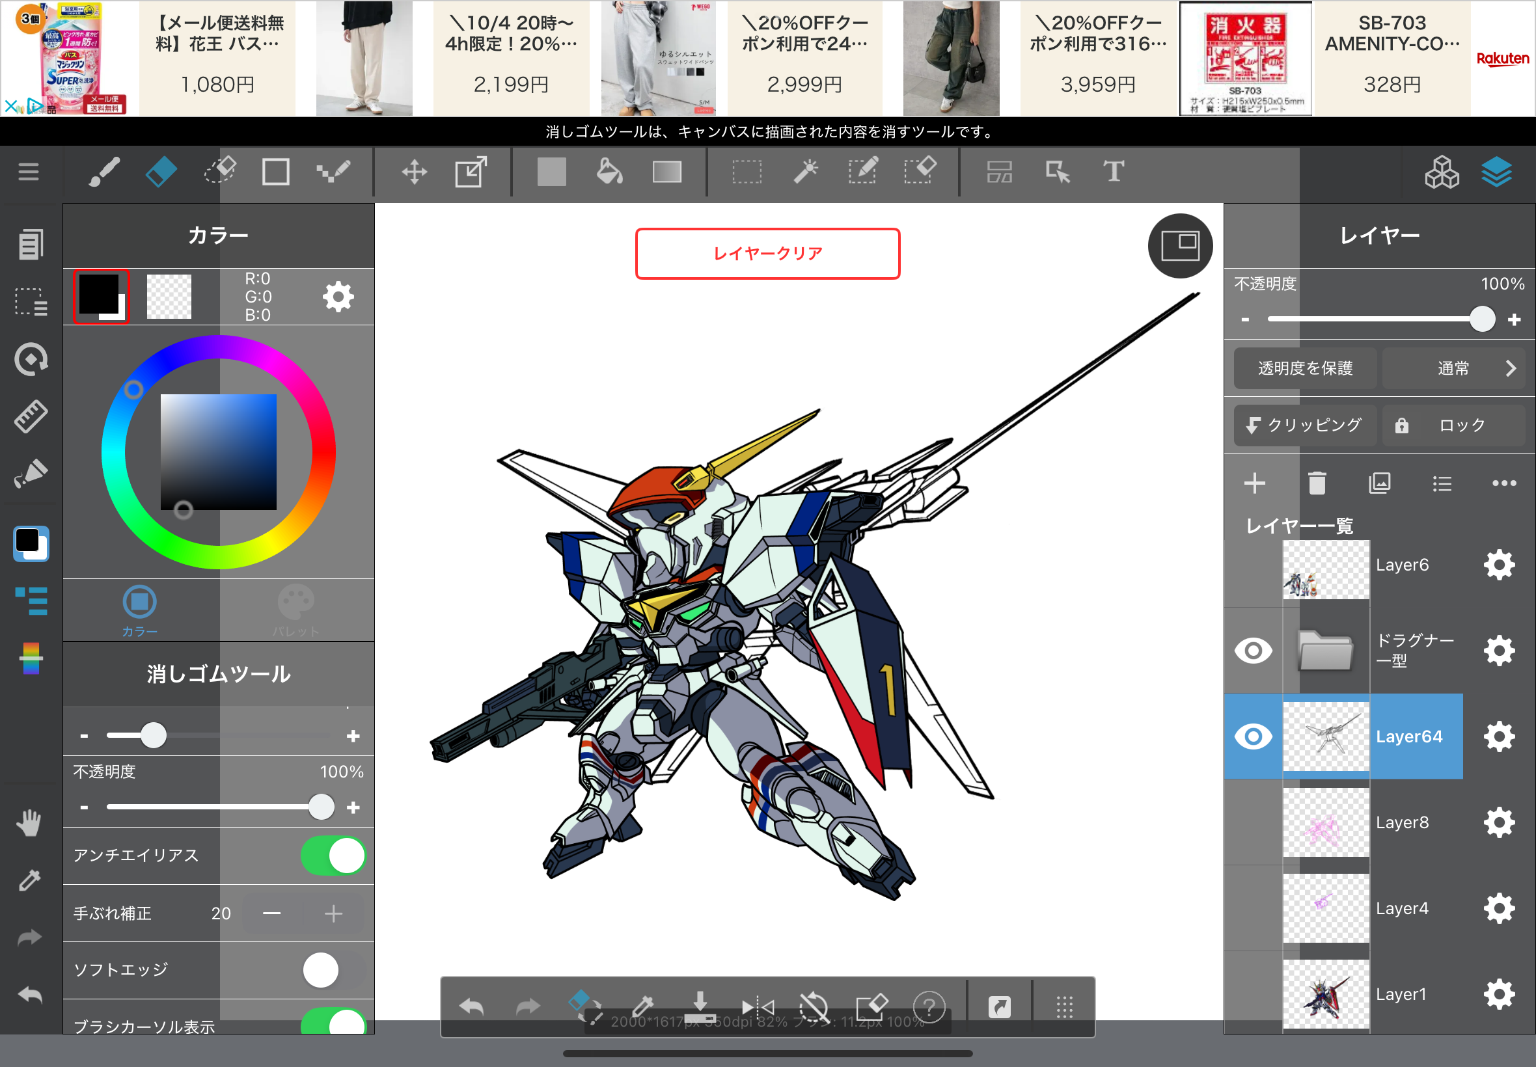Delete layer with the trash icon
The height and width of the screenshot is (1067, 1536).
click(x=1317, y=483)
